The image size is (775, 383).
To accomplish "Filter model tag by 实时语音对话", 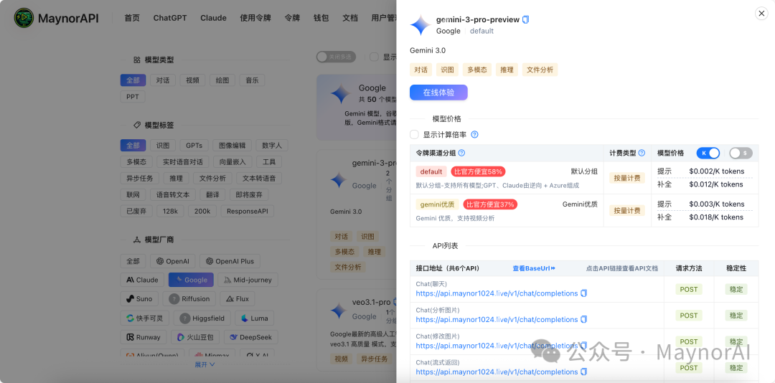I will [x=183, y=161].
